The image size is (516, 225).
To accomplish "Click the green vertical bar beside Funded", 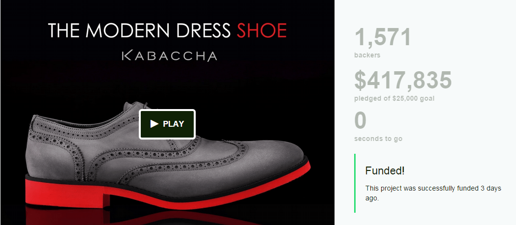I will click(x=355, y=183).
